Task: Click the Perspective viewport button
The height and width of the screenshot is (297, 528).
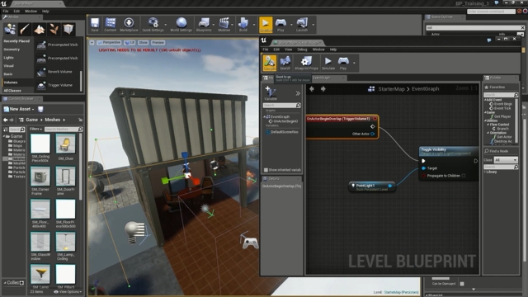Action: 109,42
